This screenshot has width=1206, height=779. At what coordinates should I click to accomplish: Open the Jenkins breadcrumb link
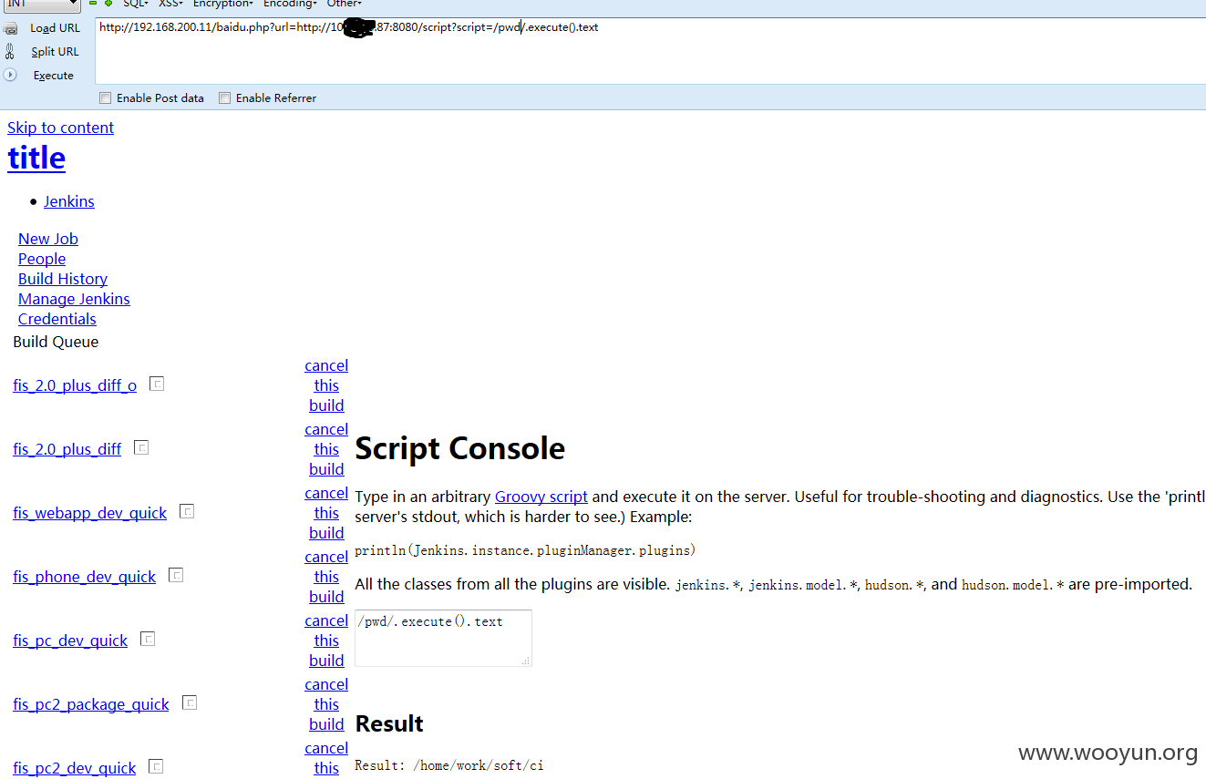point(69,201)
